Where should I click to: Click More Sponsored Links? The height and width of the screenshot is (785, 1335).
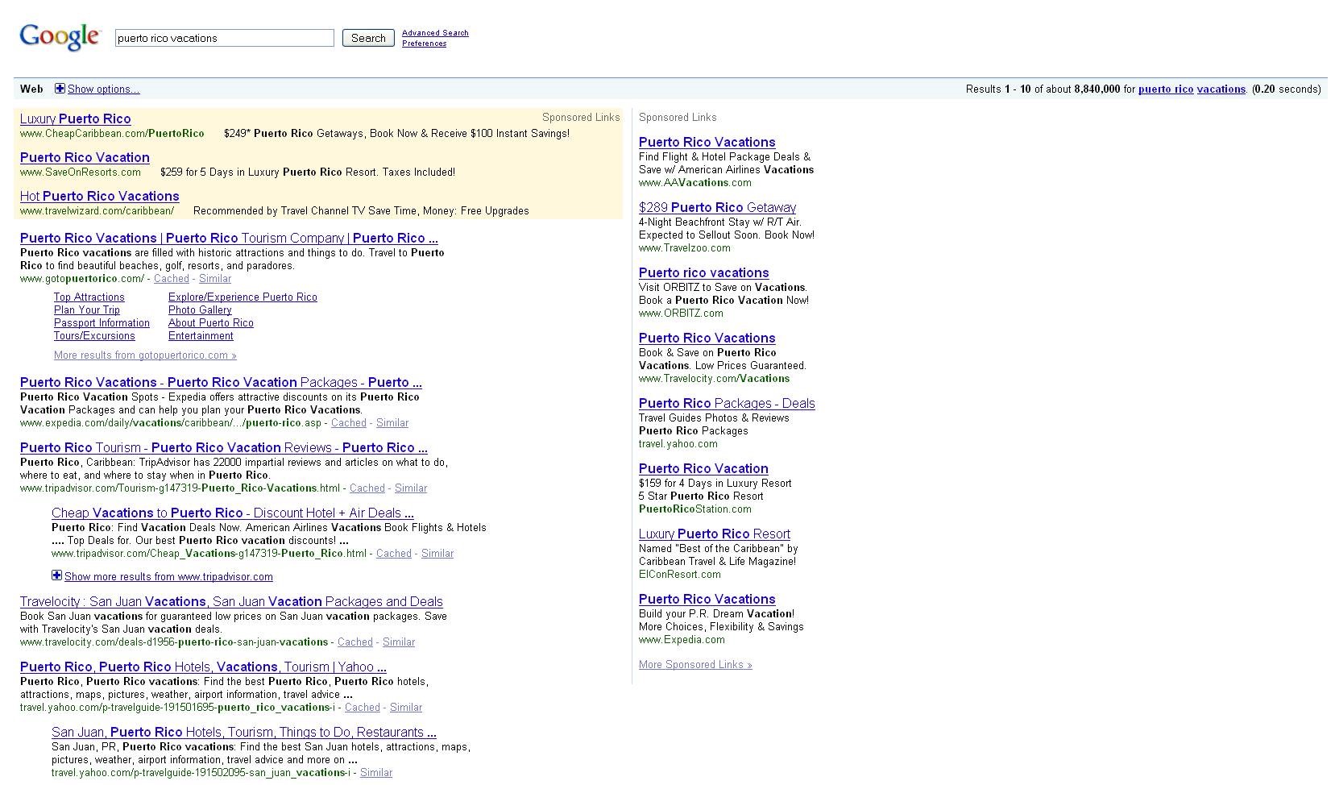[695, 665]
